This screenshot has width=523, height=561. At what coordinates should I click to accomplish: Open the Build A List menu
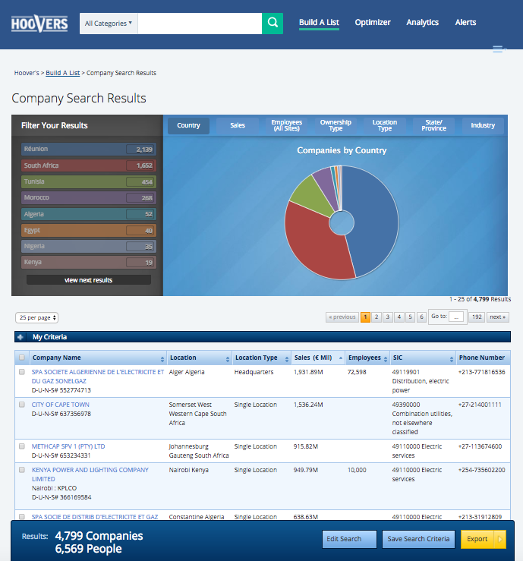pos(319,23)
